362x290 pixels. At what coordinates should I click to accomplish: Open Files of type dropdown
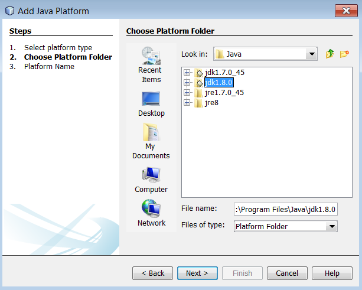[x=332, y=226]
